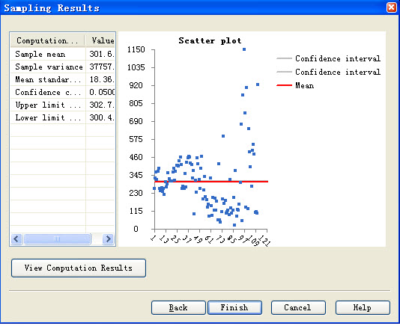Image resolution: width=400 pixels, height=326 pixels.
Task: Cancel the Sampling Results dialog
Action: (298, 307)
